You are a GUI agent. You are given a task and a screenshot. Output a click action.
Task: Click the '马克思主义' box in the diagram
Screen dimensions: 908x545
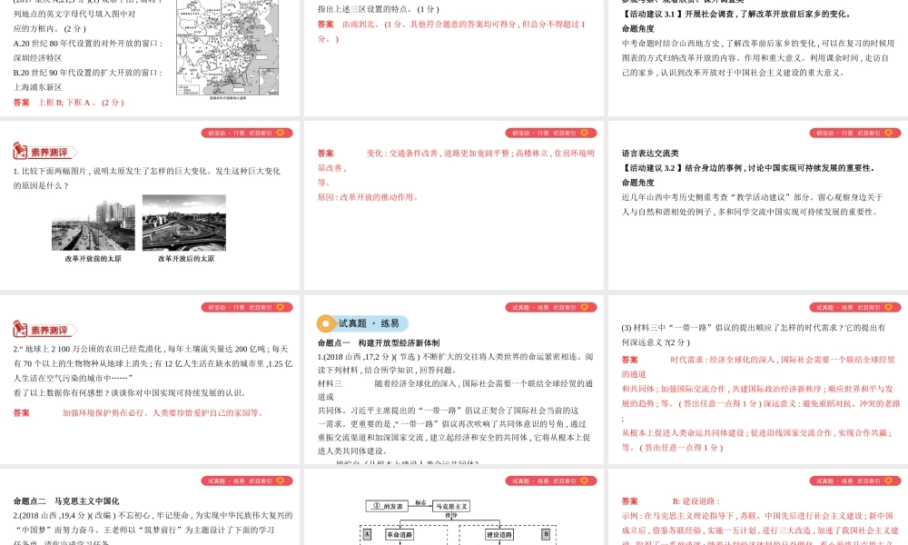click(451, 506)
